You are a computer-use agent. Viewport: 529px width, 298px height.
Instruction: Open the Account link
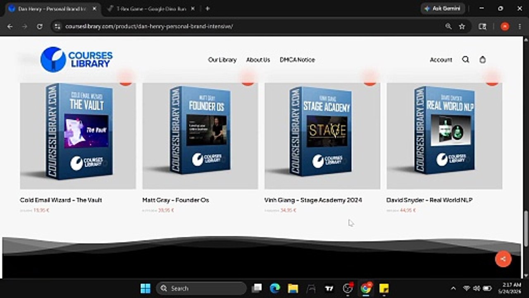441,60
